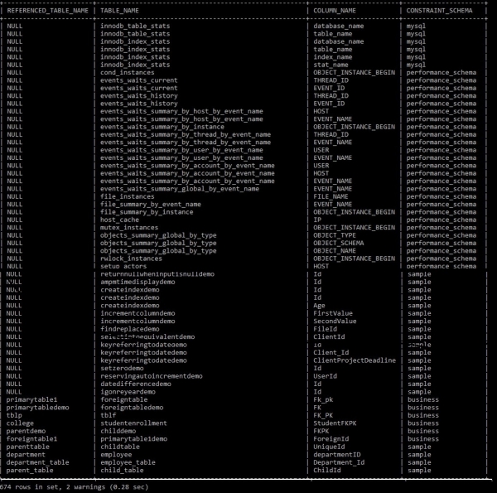Click the file_instances table name

click(127, 196)
